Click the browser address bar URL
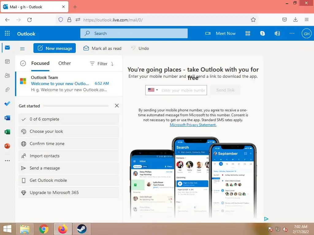314x235 pixels. point(113,20)
